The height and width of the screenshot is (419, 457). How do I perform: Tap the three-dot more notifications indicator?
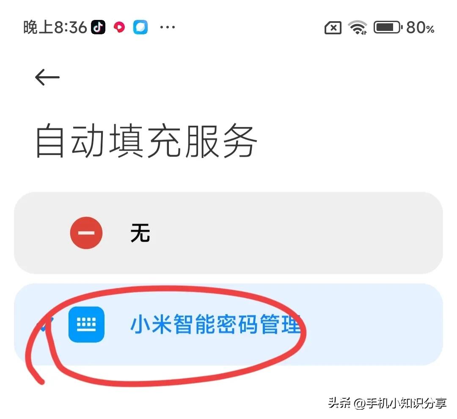tap(168, 28)
